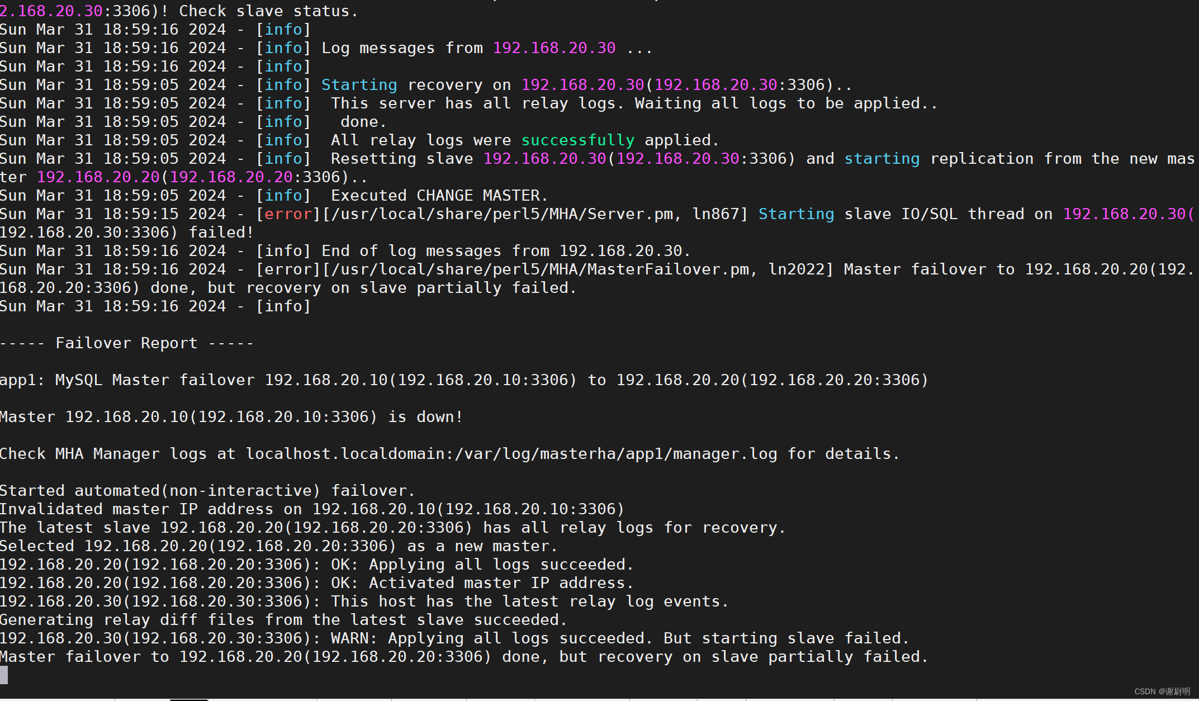The width and height of the screenshot is (1199, 701).
Task: Click 'slave IO/SQL thread on' text
Action: pyautogui.click(x=948, y=214)
